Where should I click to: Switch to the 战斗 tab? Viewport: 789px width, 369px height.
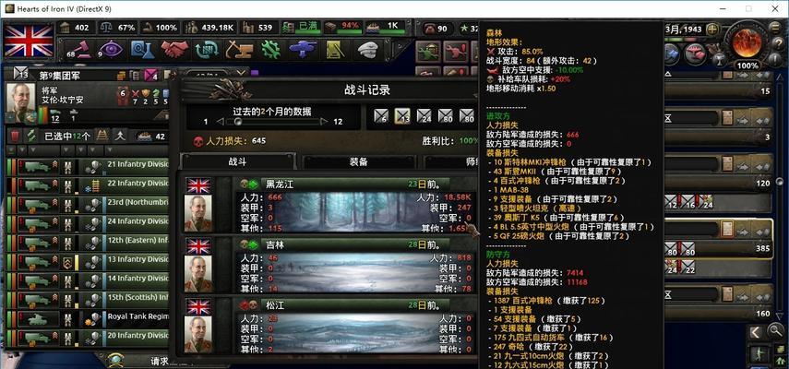238,161
